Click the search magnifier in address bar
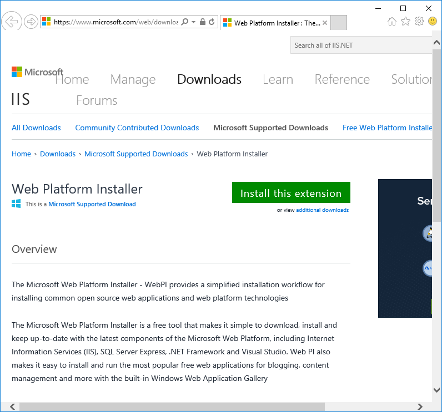This screenshot has width=442, height=412. 185,22
